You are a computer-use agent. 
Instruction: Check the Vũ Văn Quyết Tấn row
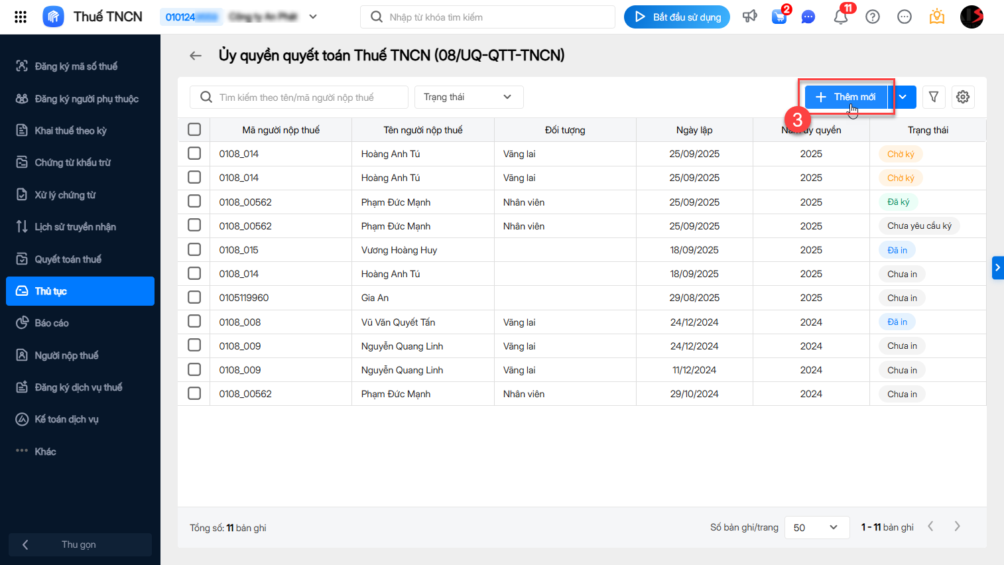[x=194, y=321]
